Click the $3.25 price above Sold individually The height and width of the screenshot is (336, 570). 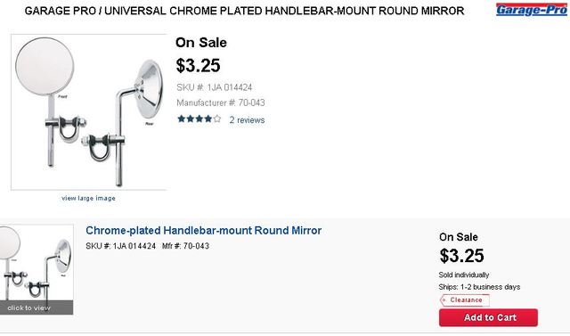pos(461,256)
